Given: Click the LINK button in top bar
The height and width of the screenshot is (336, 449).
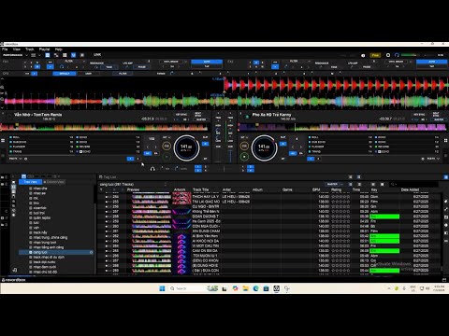Looking at the screenshot, I should [x=97, y=55].
